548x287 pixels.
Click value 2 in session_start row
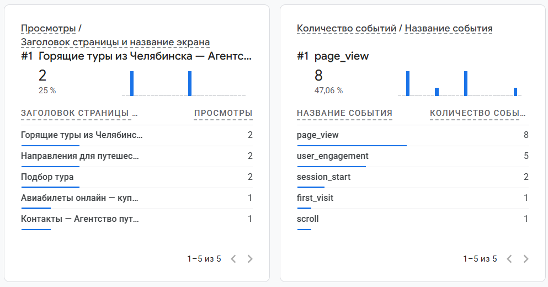click(x=526, y=177)
